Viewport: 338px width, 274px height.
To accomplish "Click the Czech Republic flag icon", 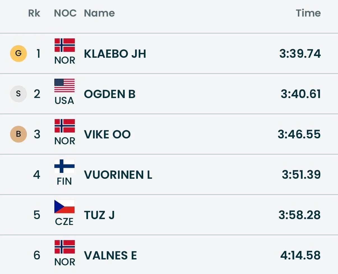I will 64,207.
